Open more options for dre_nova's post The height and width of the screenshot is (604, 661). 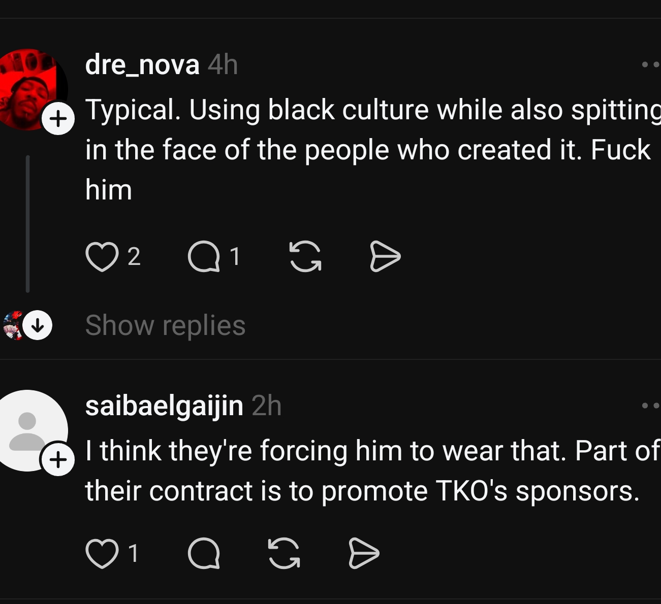(651, 64)
